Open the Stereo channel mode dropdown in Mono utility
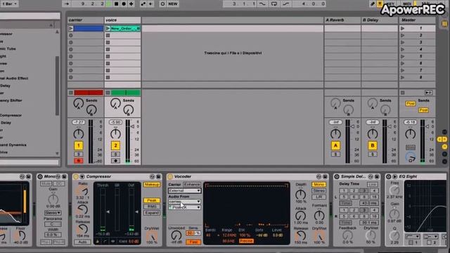450x253 pixels. [53, 213]
